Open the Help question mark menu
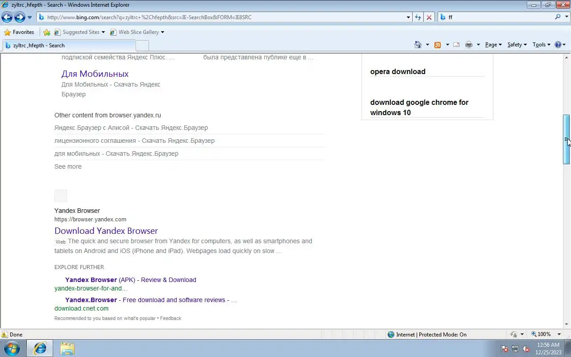571x357 pixels. tap(560, 45)
